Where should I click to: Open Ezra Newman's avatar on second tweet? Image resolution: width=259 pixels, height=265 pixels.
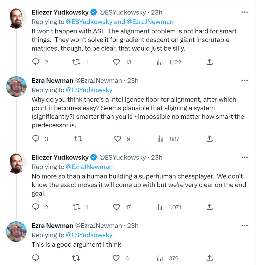pyautogui.click(x=16, y=87)
